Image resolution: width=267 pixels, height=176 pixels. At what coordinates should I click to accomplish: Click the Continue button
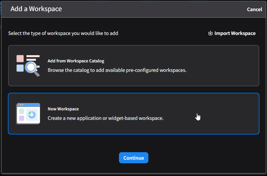(133, 158)
